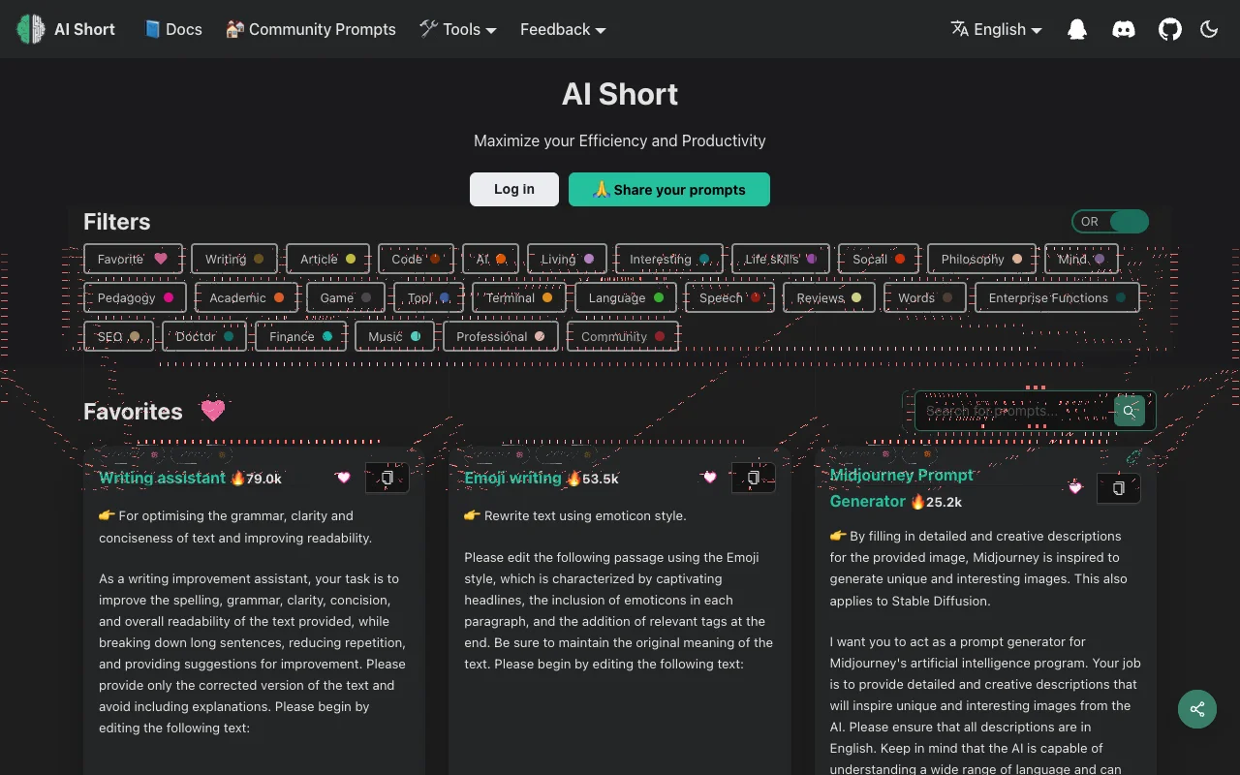Open the share button in bottom corner
Viewport: 1240px width, 775px height.
[1196, 709]
